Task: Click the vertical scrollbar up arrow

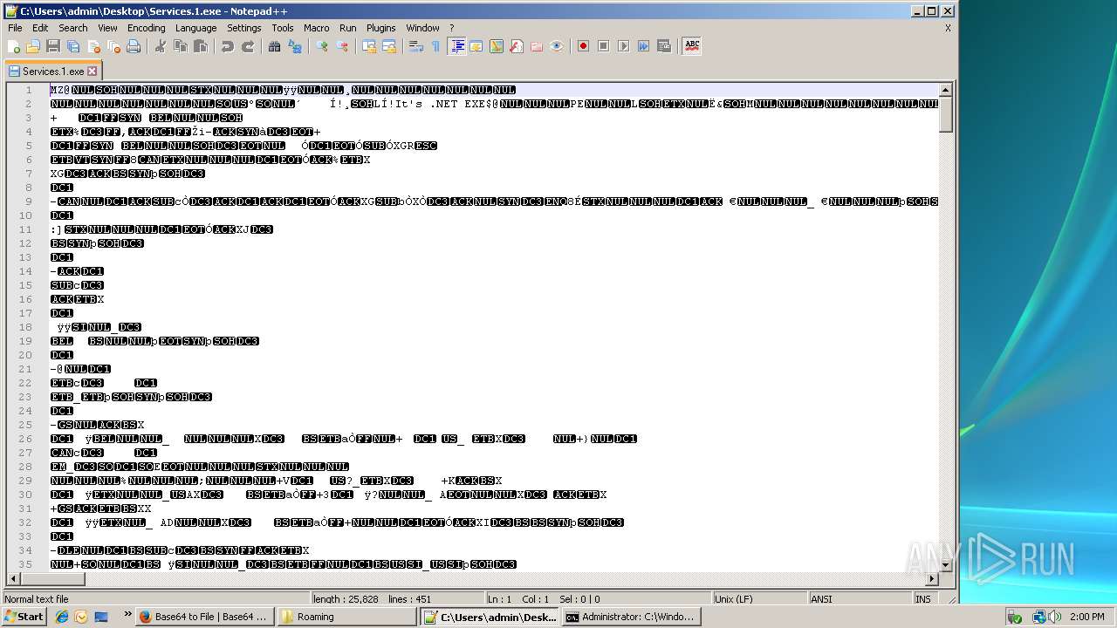Action: (945, 90)
